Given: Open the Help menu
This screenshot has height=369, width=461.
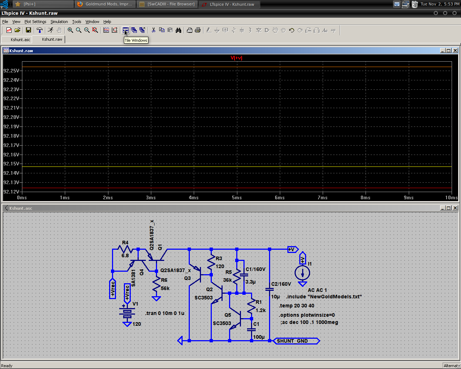Looking at the screenshot, I should (107, 22).
